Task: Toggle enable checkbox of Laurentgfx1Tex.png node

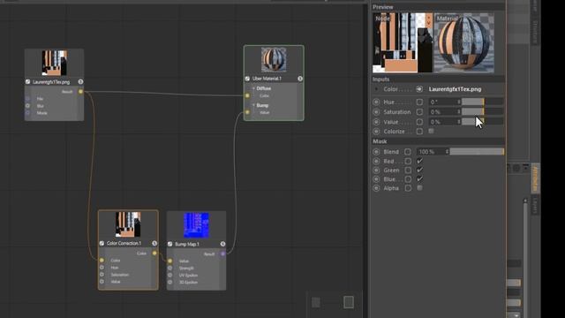Action: 27,82
